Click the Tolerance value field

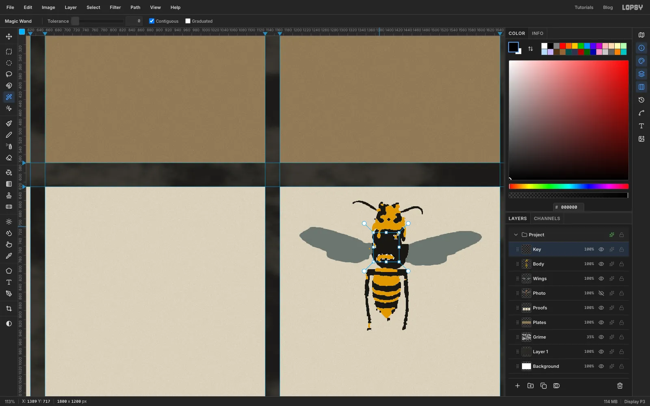pyautogui.click(x=134, y=21)
